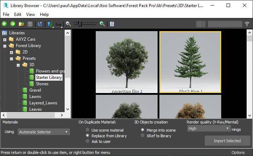Viewport: 253px width, 156px height.
Task: Click the zoom out magnifier icon
Action: (69, 24)
